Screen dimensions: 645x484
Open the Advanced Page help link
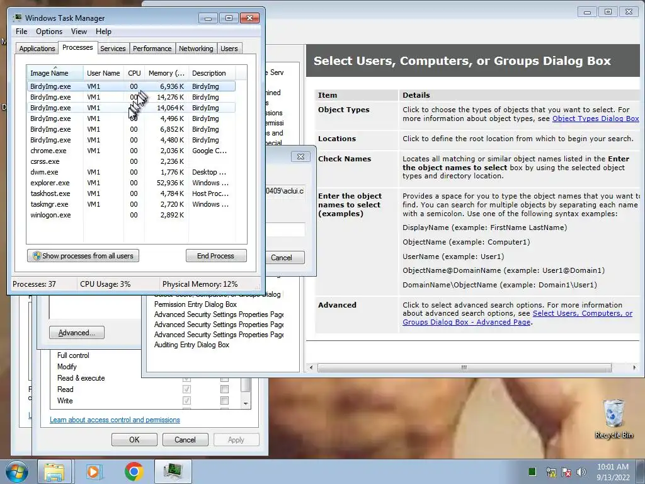(517, 318)
